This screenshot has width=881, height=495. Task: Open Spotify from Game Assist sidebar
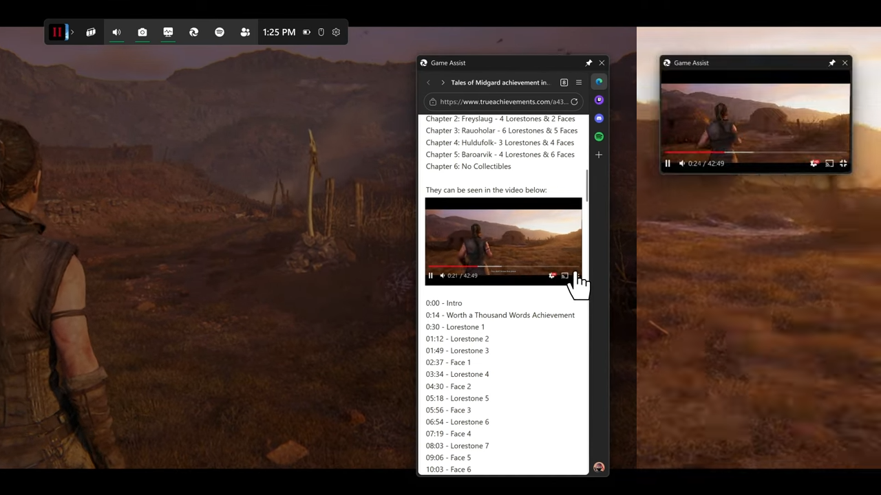tap(599, 137)
